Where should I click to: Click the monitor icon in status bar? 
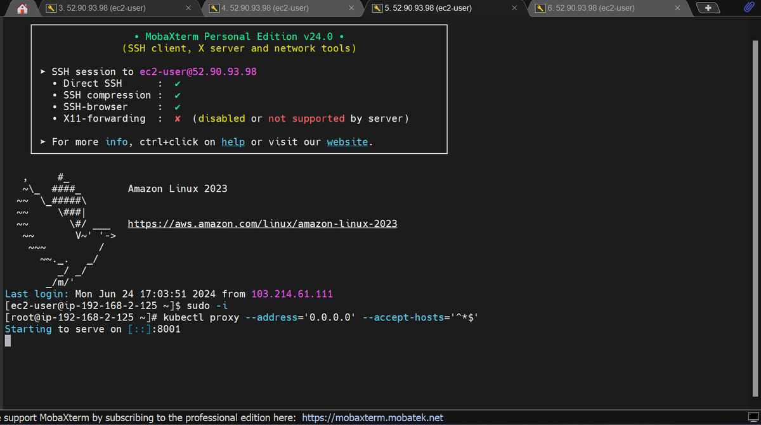753,418
